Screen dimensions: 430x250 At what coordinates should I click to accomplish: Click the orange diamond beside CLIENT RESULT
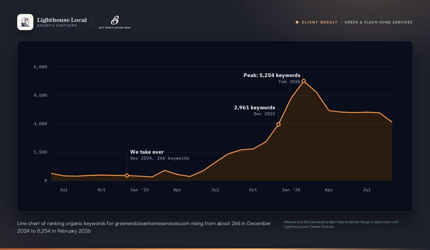click(x=297, y=22)
